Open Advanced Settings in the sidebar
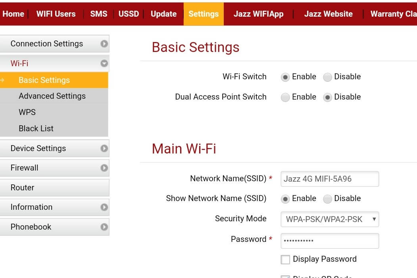Viewport: 417px width, 278px height. pos(52,96)
